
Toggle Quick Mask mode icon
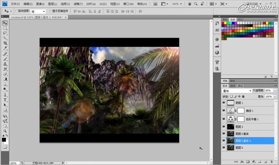tap(5, 147)
